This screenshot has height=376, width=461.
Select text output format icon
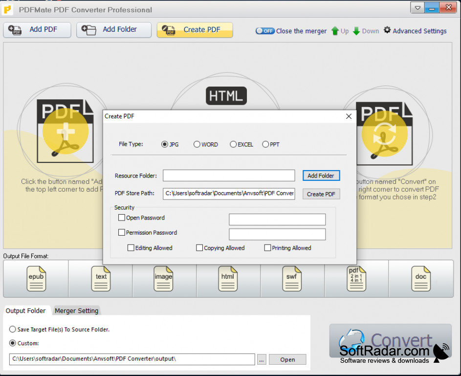(x=101, y=278)
